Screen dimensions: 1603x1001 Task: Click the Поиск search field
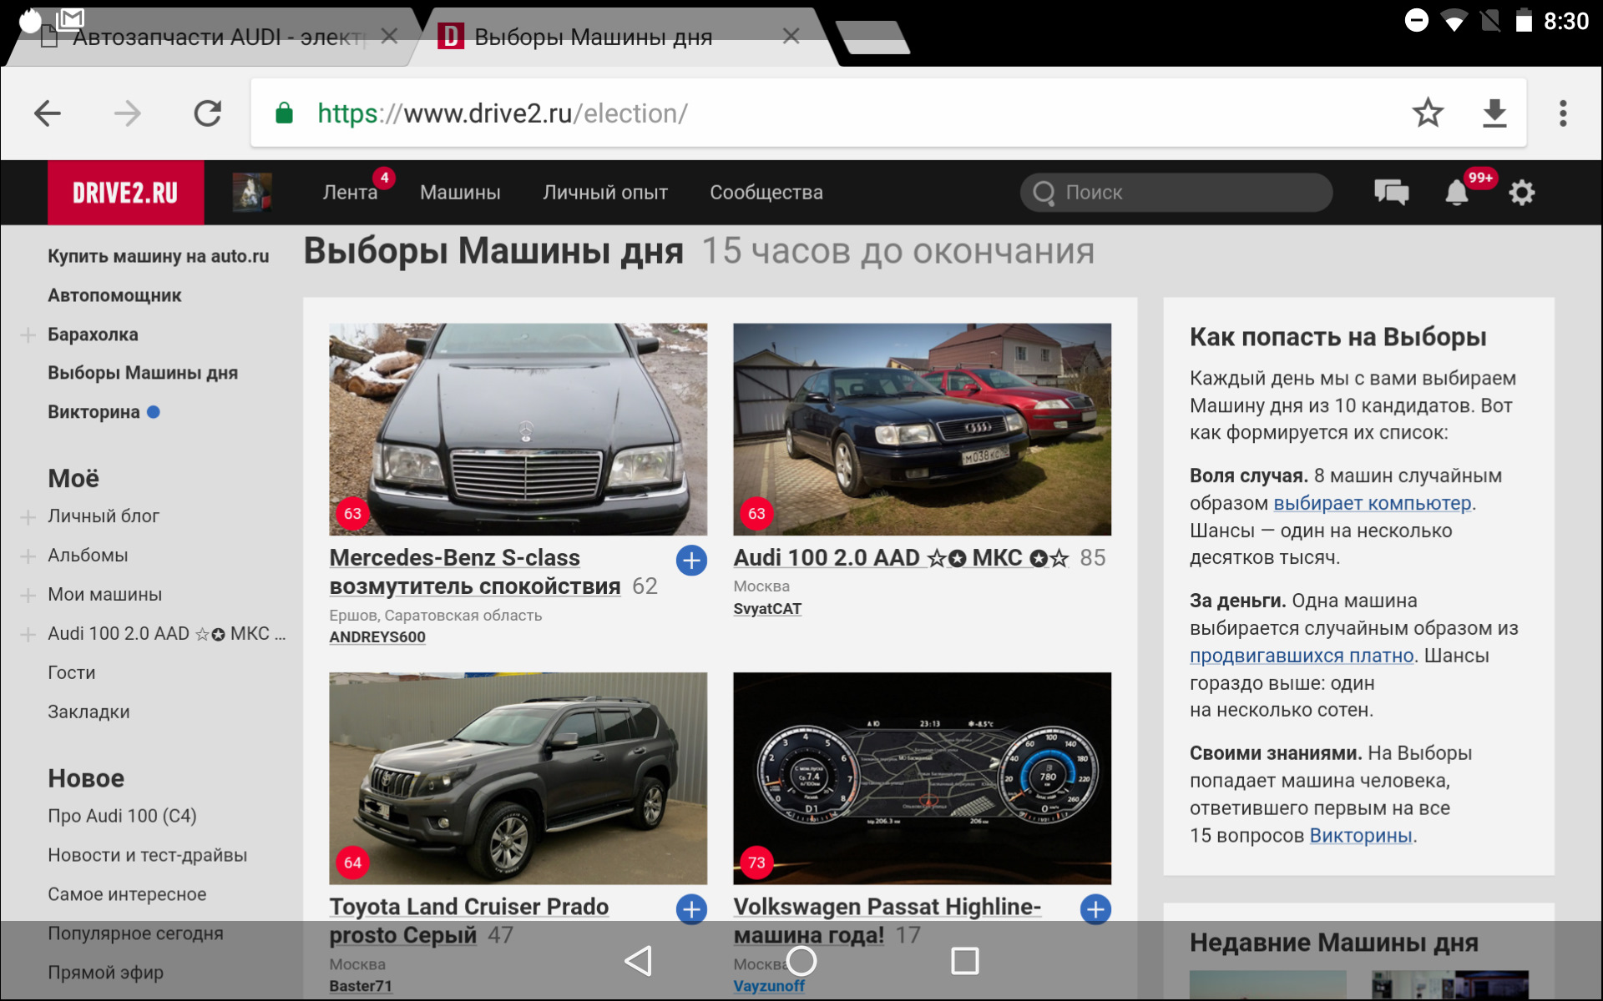[1176, 193]
